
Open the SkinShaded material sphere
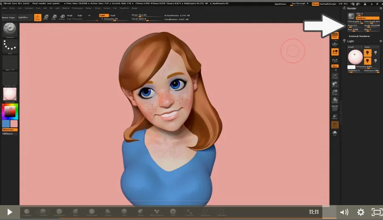10,94
